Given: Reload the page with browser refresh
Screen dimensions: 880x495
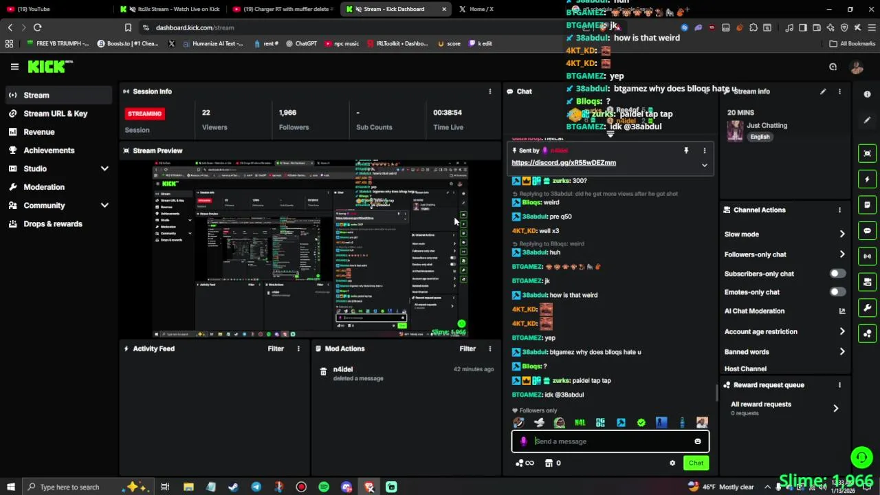Looking at the screenshot, I should click(x=37, y=27).
